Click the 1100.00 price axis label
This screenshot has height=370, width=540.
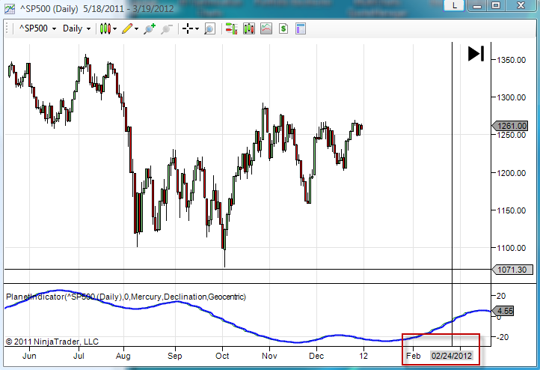click(511, 248)
